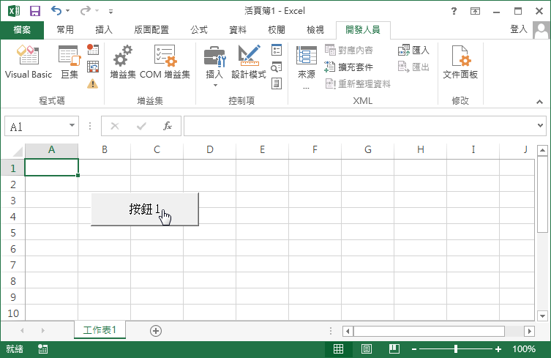Open the undo history dropdown
551x358 pixels.
point(68,11)
